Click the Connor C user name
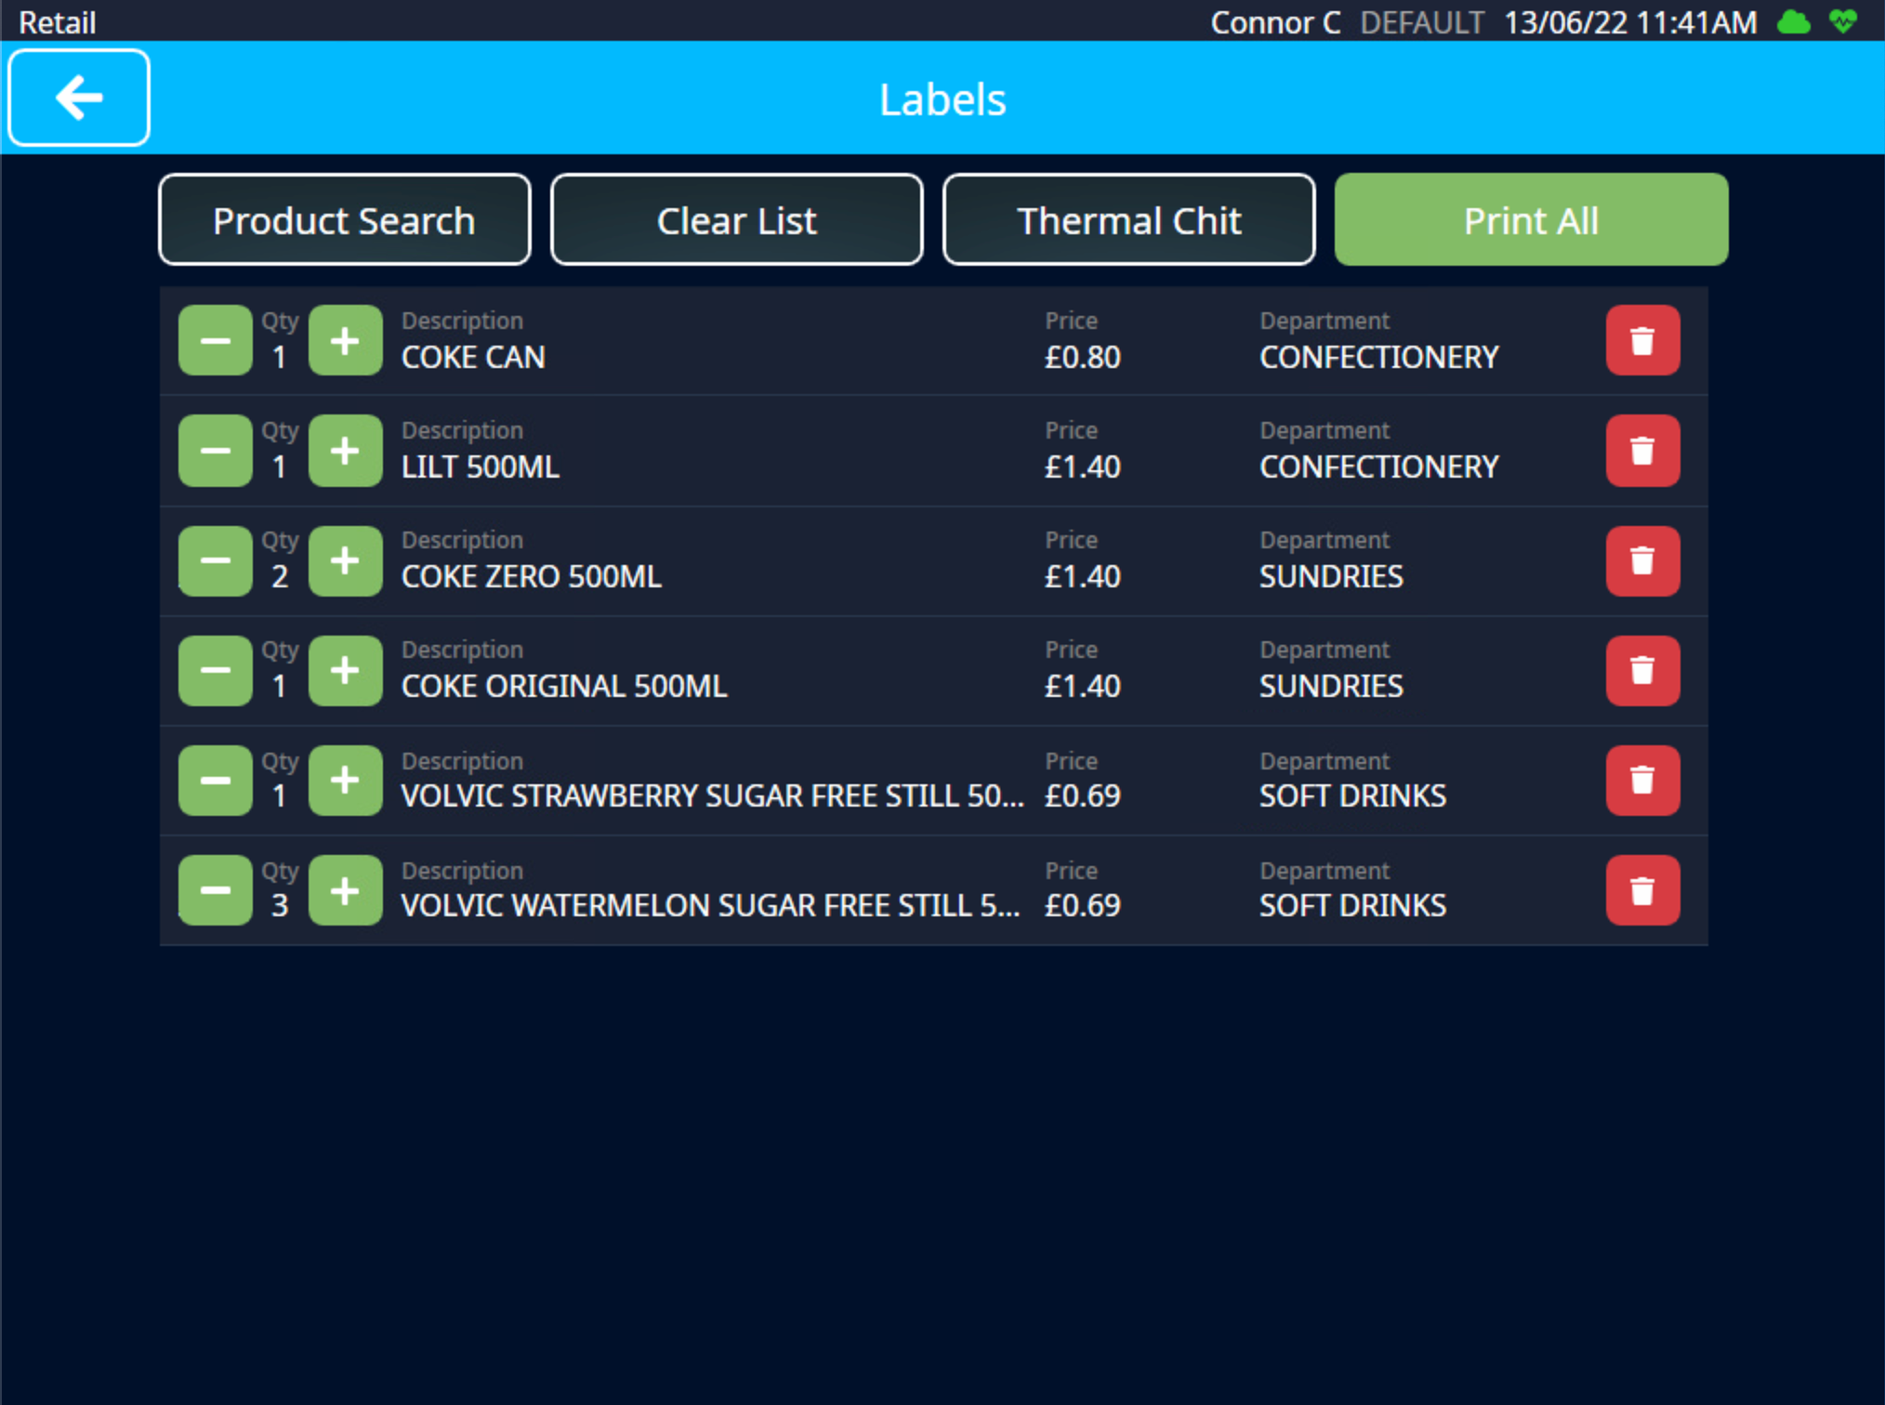 1275,22
